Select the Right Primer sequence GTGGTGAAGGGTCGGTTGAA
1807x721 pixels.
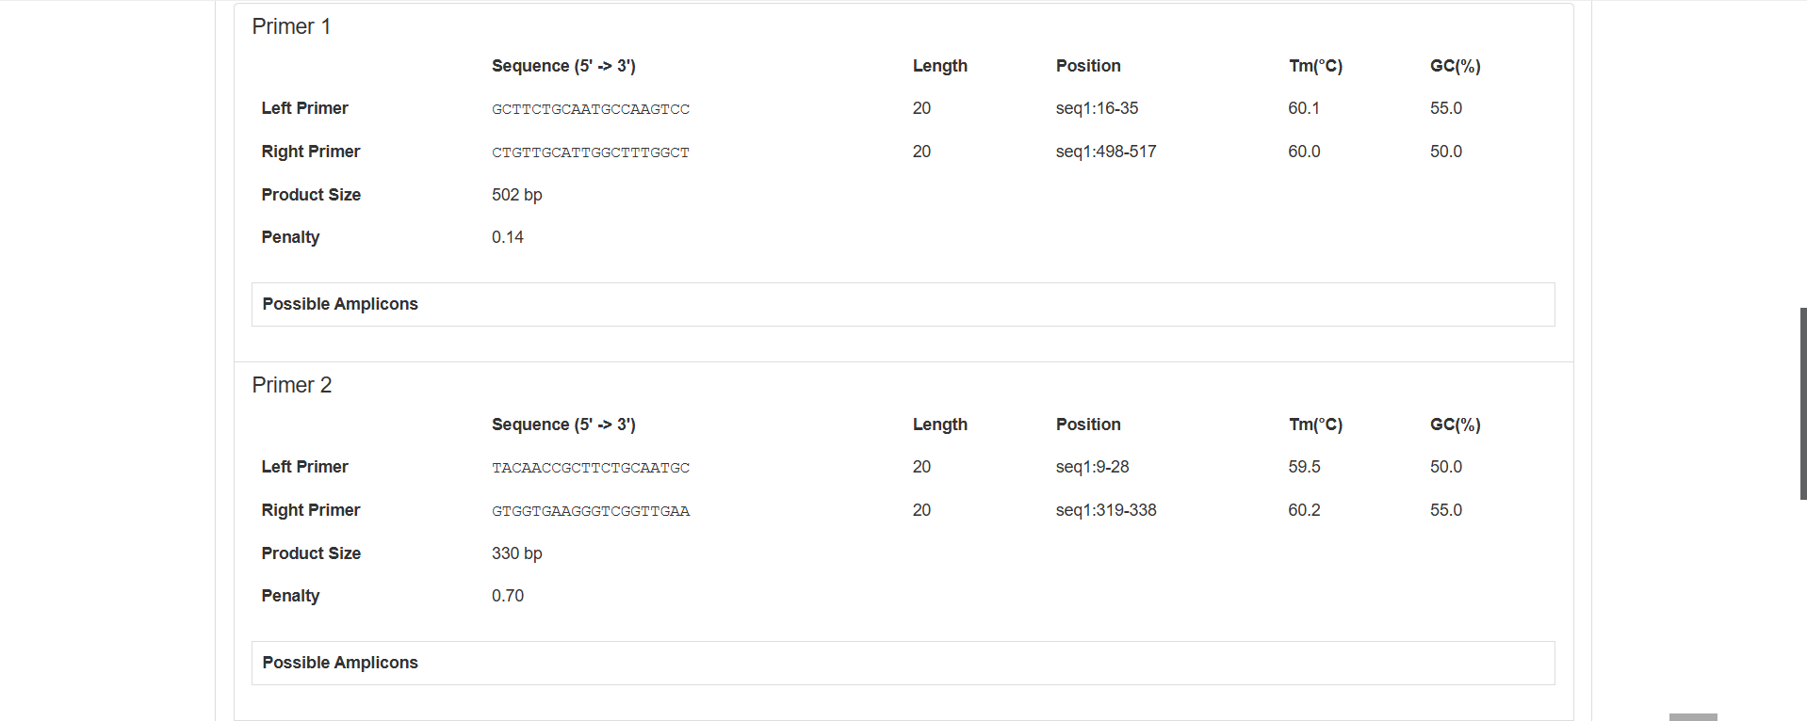click(590, 510)
